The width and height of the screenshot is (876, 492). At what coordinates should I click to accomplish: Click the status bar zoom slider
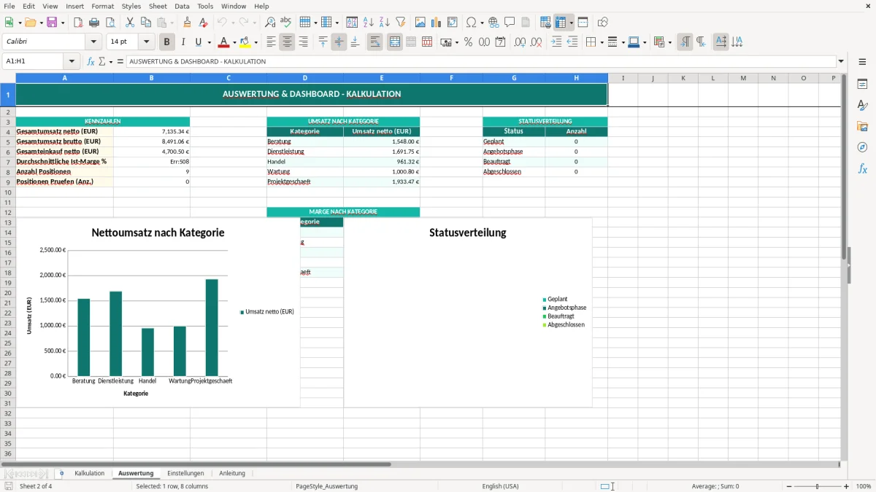click(816, 486)
